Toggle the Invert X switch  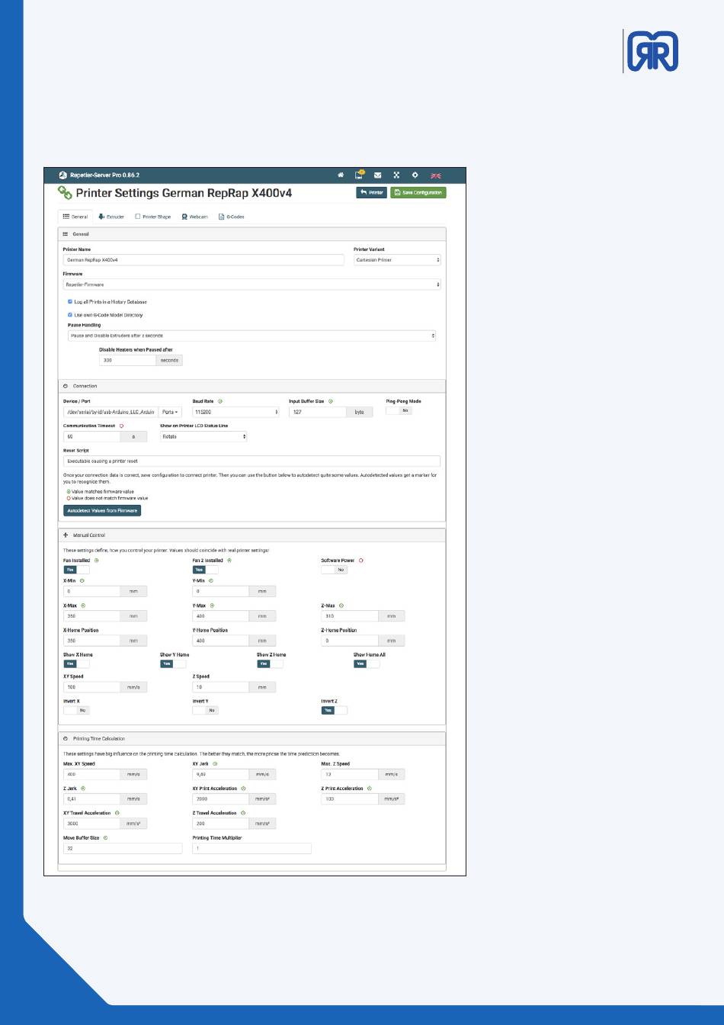click(x=76, y=710)
